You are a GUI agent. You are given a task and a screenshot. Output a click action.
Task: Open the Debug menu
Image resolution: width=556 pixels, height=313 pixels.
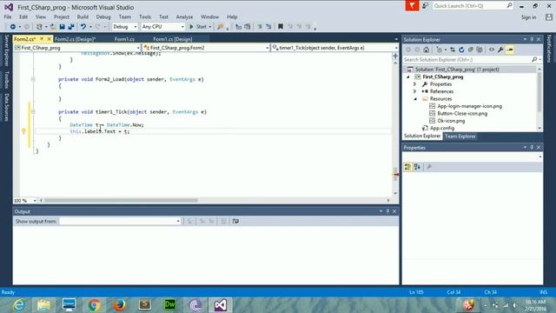[x=103, y=17]
